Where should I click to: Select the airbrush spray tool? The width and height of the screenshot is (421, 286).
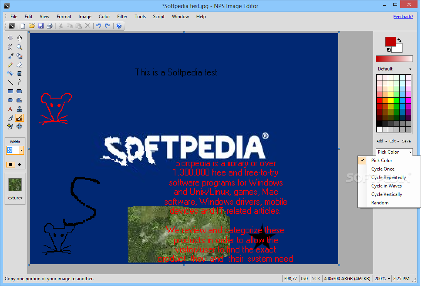[x=10, y=74]
